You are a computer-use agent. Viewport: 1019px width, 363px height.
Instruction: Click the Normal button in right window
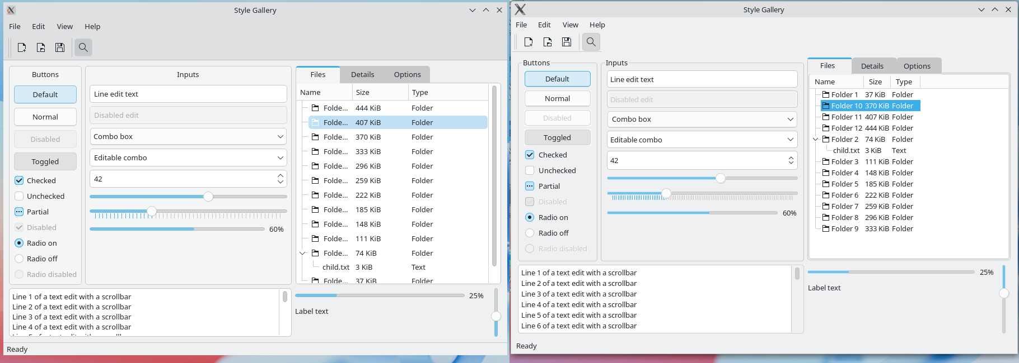pos(558,98)
